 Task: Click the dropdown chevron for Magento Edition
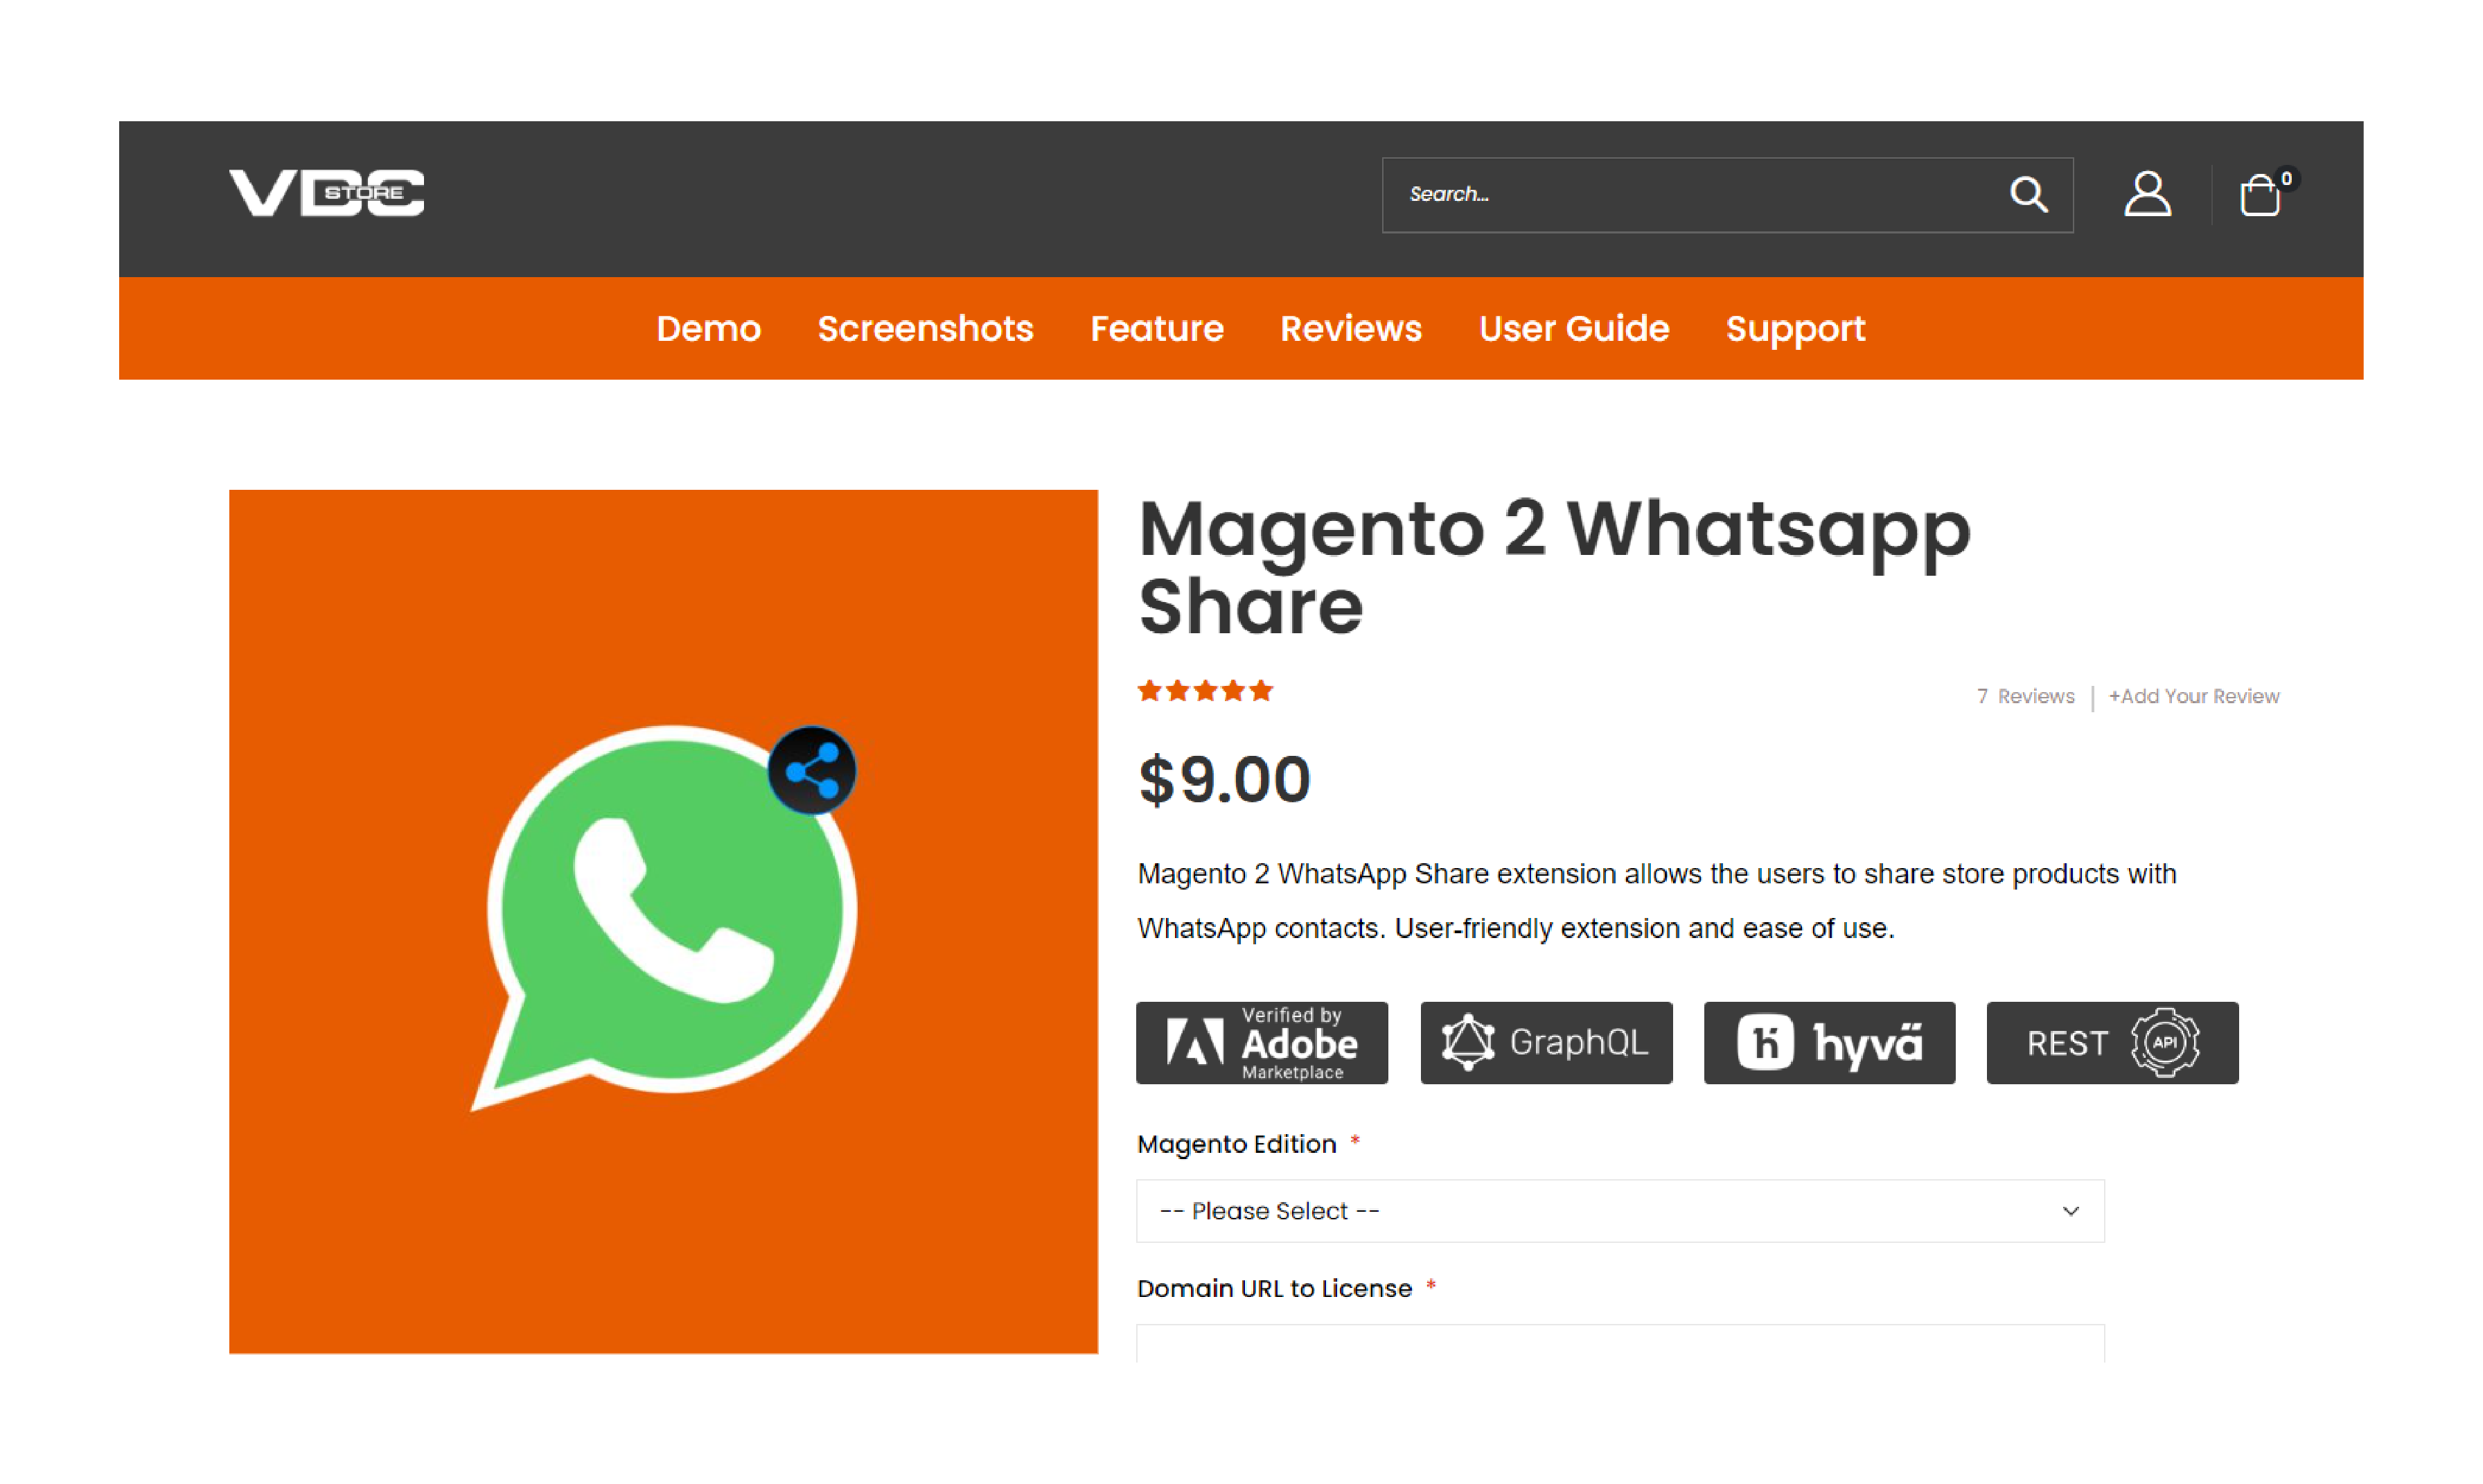pyautogui.click(x=2070, y=1210)
